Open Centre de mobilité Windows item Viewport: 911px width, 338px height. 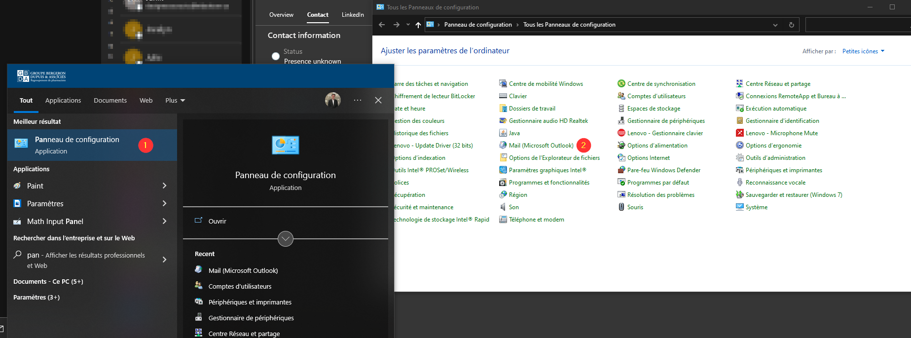[x=541, y=84]
